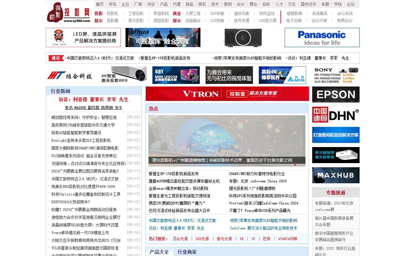Open the Dahua 可视指挥 banner
The height and width of the screenshot is (256, 414).
163,37
